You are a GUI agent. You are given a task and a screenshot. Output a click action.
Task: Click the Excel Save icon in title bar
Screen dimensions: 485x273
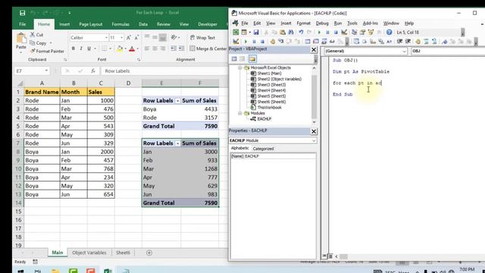[x=22, y=13]
